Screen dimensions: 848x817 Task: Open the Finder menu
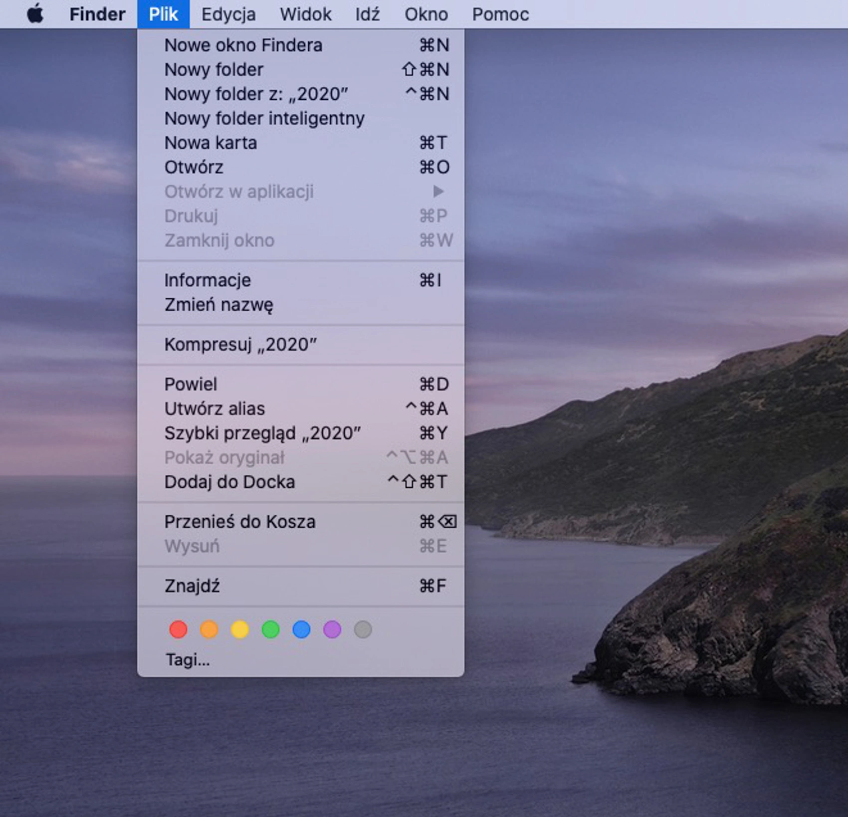click(x=97, y=14)
